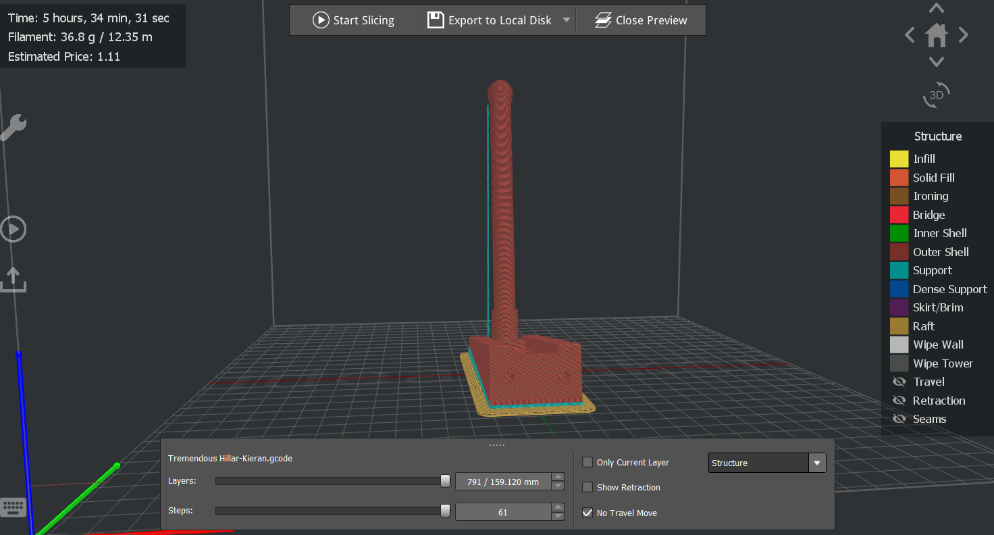Viewport: 994px width, 535px height.
Task: Show Retraction via eye icon
Action: click(899, 401)
